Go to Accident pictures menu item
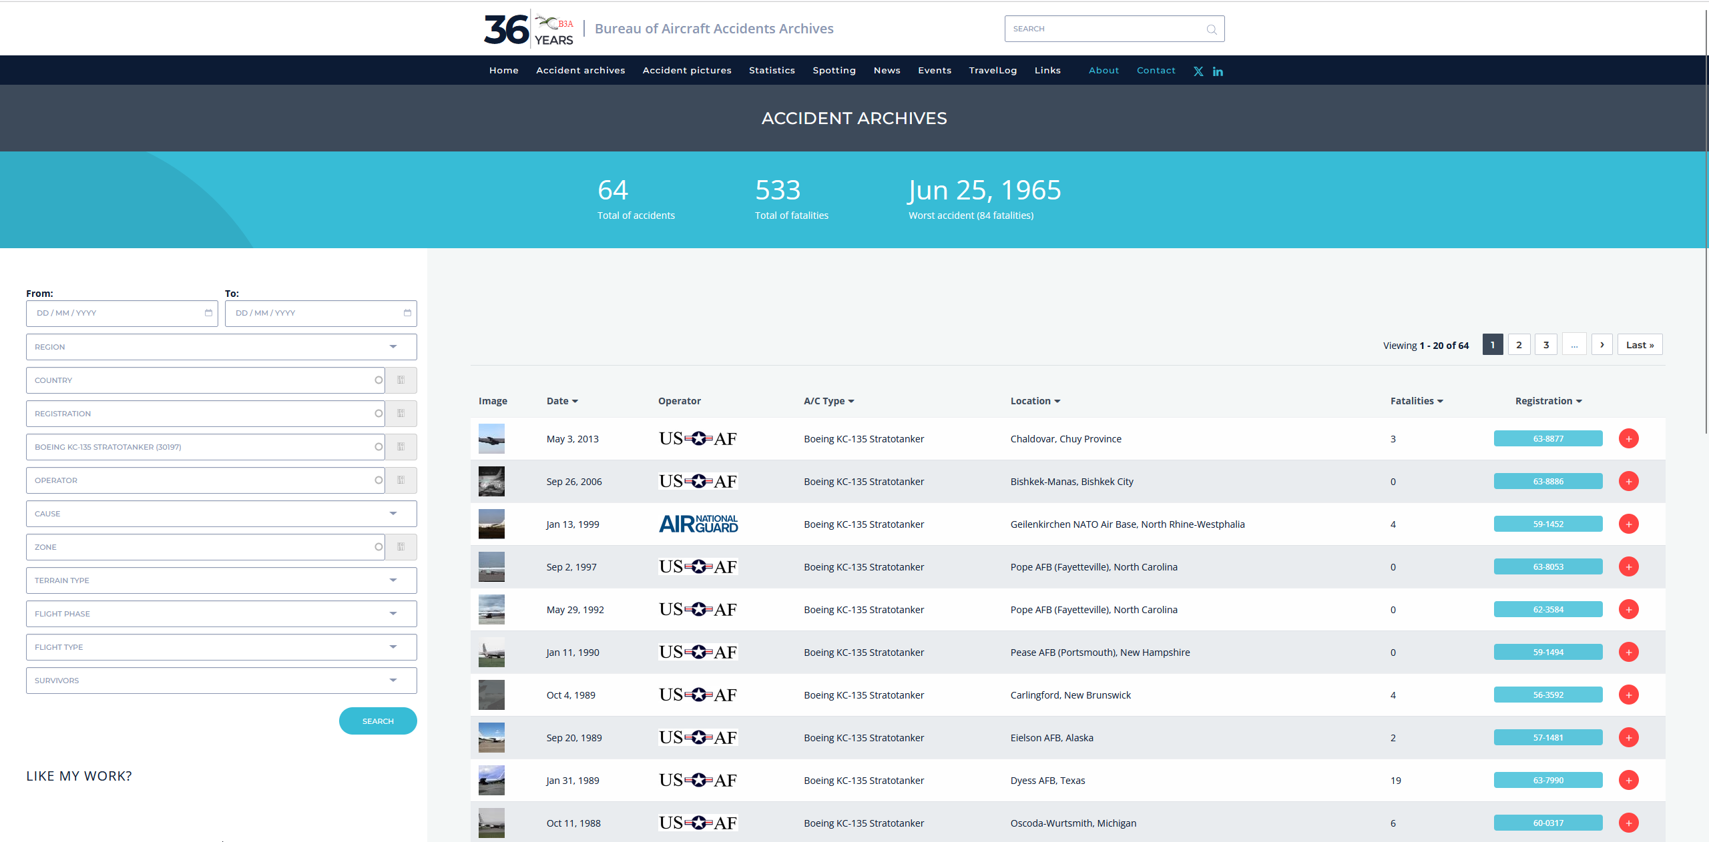Image resolution: width=1709 pixels, height=842 pixels. 686,70
